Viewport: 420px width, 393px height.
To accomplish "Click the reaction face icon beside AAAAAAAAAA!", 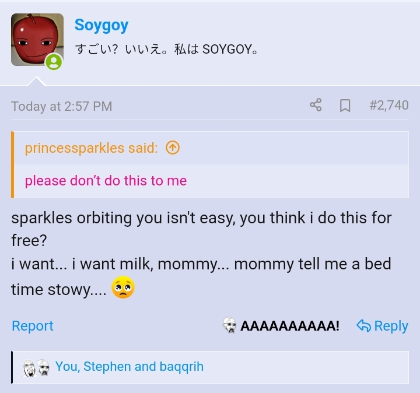I will (229, 326).
